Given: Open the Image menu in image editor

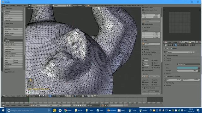Looking at the screenshot, I should (x=175, y=42).
